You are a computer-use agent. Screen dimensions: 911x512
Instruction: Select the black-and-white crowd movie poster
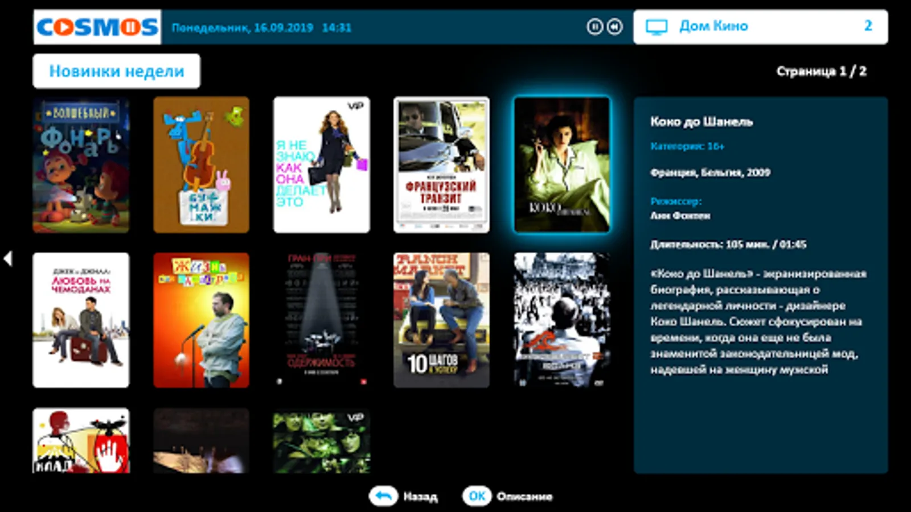click(x=562, y=320)
